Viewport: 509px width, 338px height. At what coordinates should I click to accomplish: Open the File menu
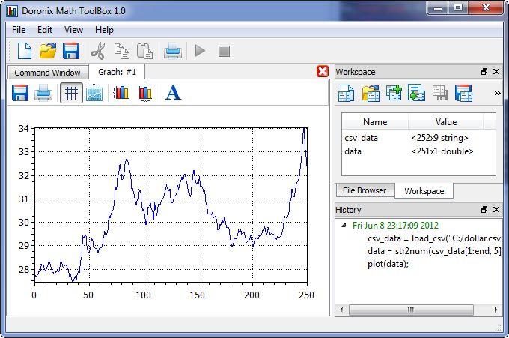point(19,30)
